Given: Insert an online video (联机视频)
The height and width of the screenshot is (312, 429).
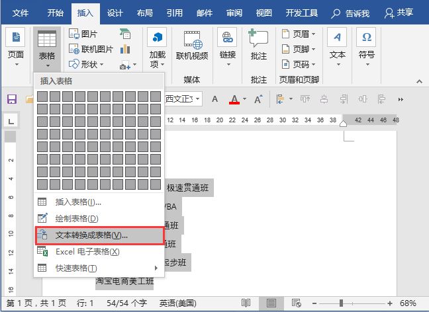Looking at the screenshot, I should (x=193, y=48).
